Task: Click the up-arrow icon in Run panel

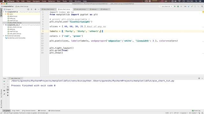Action: (8, 81)
